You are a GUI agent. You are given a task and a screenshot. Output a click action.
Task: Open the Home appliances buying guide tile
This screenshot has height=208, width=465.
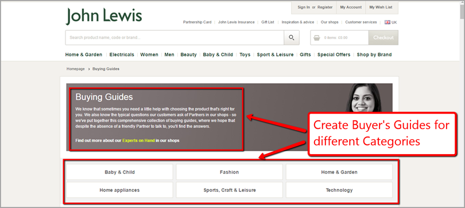coord(119,190)
